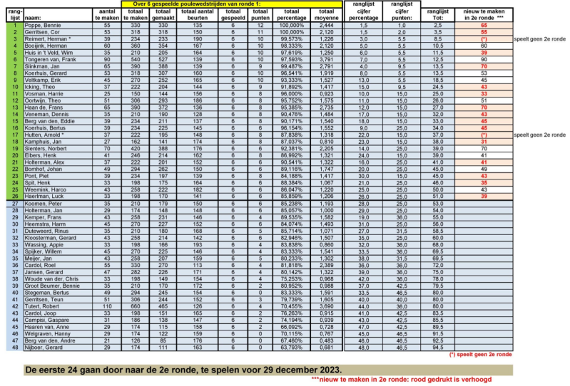Image resolution: width=570 pixels, height=386 pixels.
Task: Select the 'De eerste 24 gaan door' notice
Action: (268, 370)
